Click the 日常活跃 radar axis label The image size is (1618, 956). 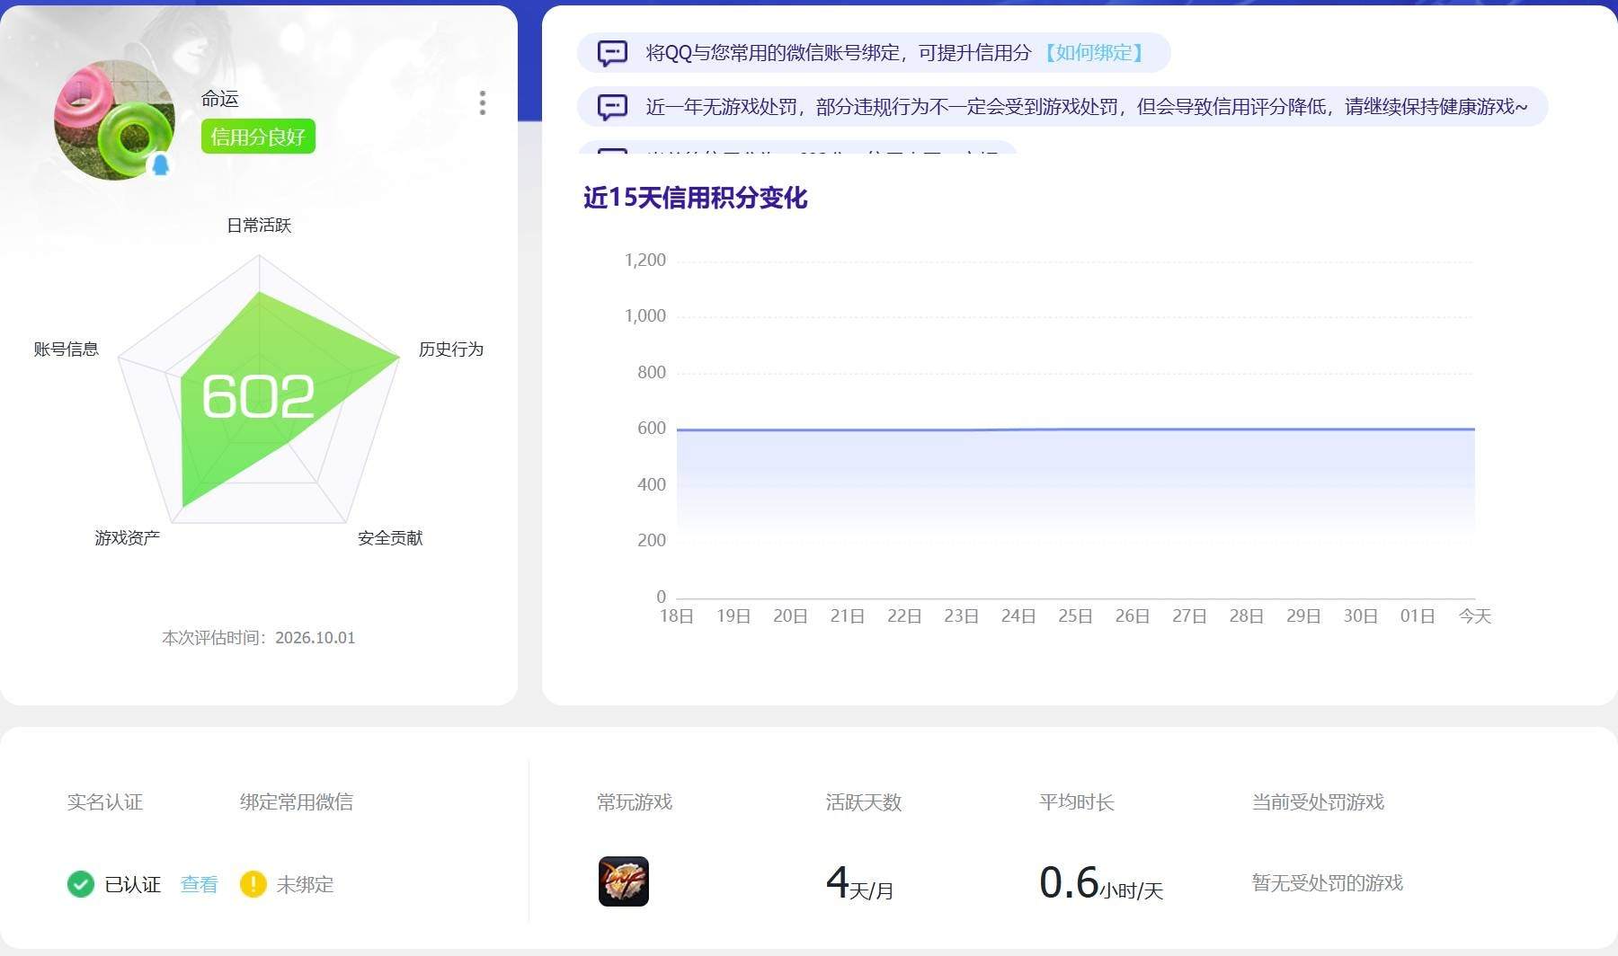click(259, 226)
